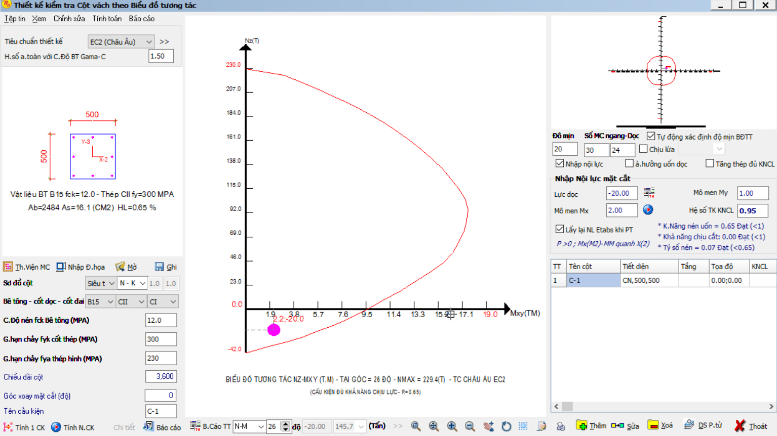
Task: Click the fit-to-frame selection icon
Action: 523,426
